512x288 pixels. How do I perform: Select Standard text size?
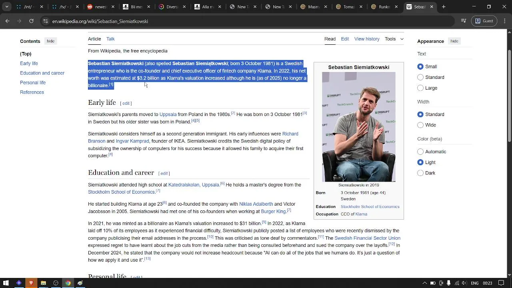coord(420,77)
